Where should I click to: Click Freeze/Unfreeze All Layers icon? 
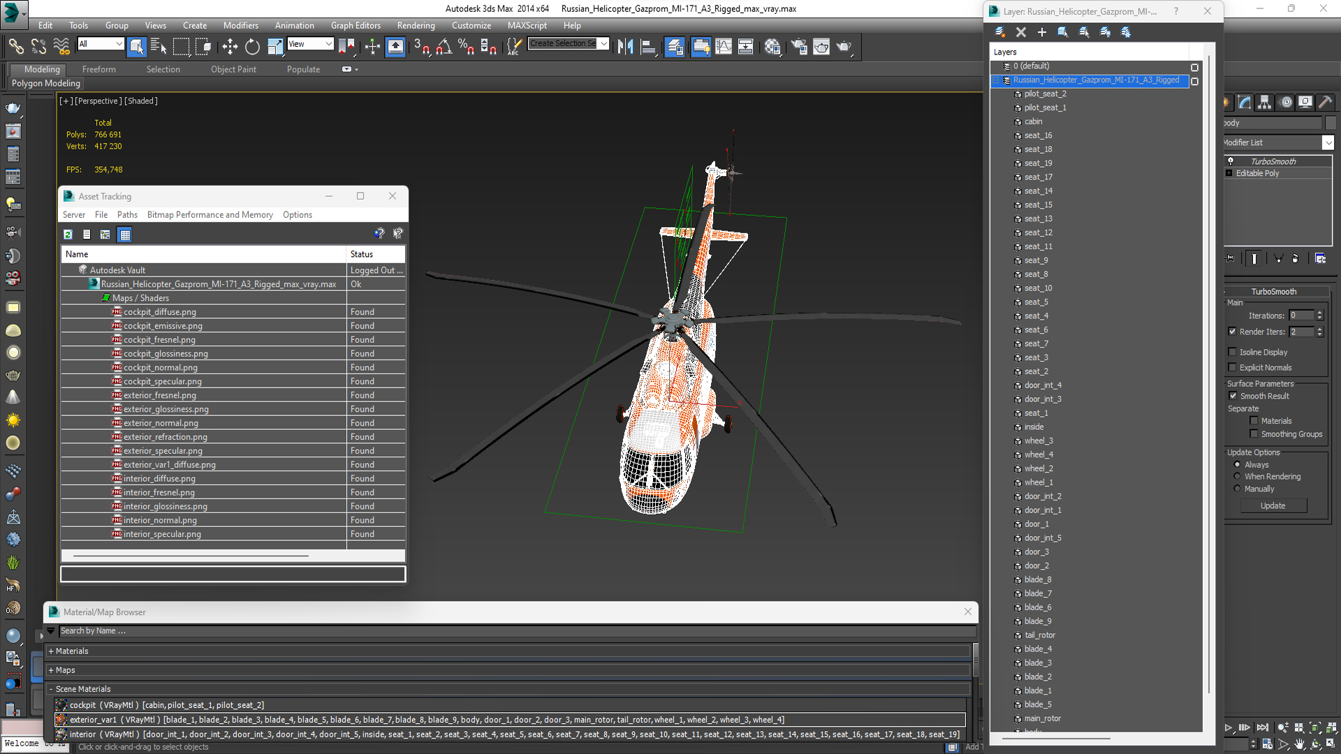(1126, 32)
